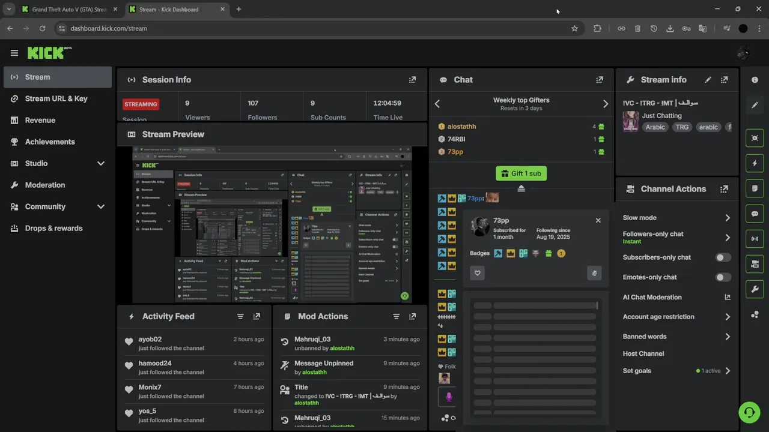The image size is (769, 432).
Task: Pop out the Channel Actions panel
Action: pyautogui.click(x=724, y=189)
